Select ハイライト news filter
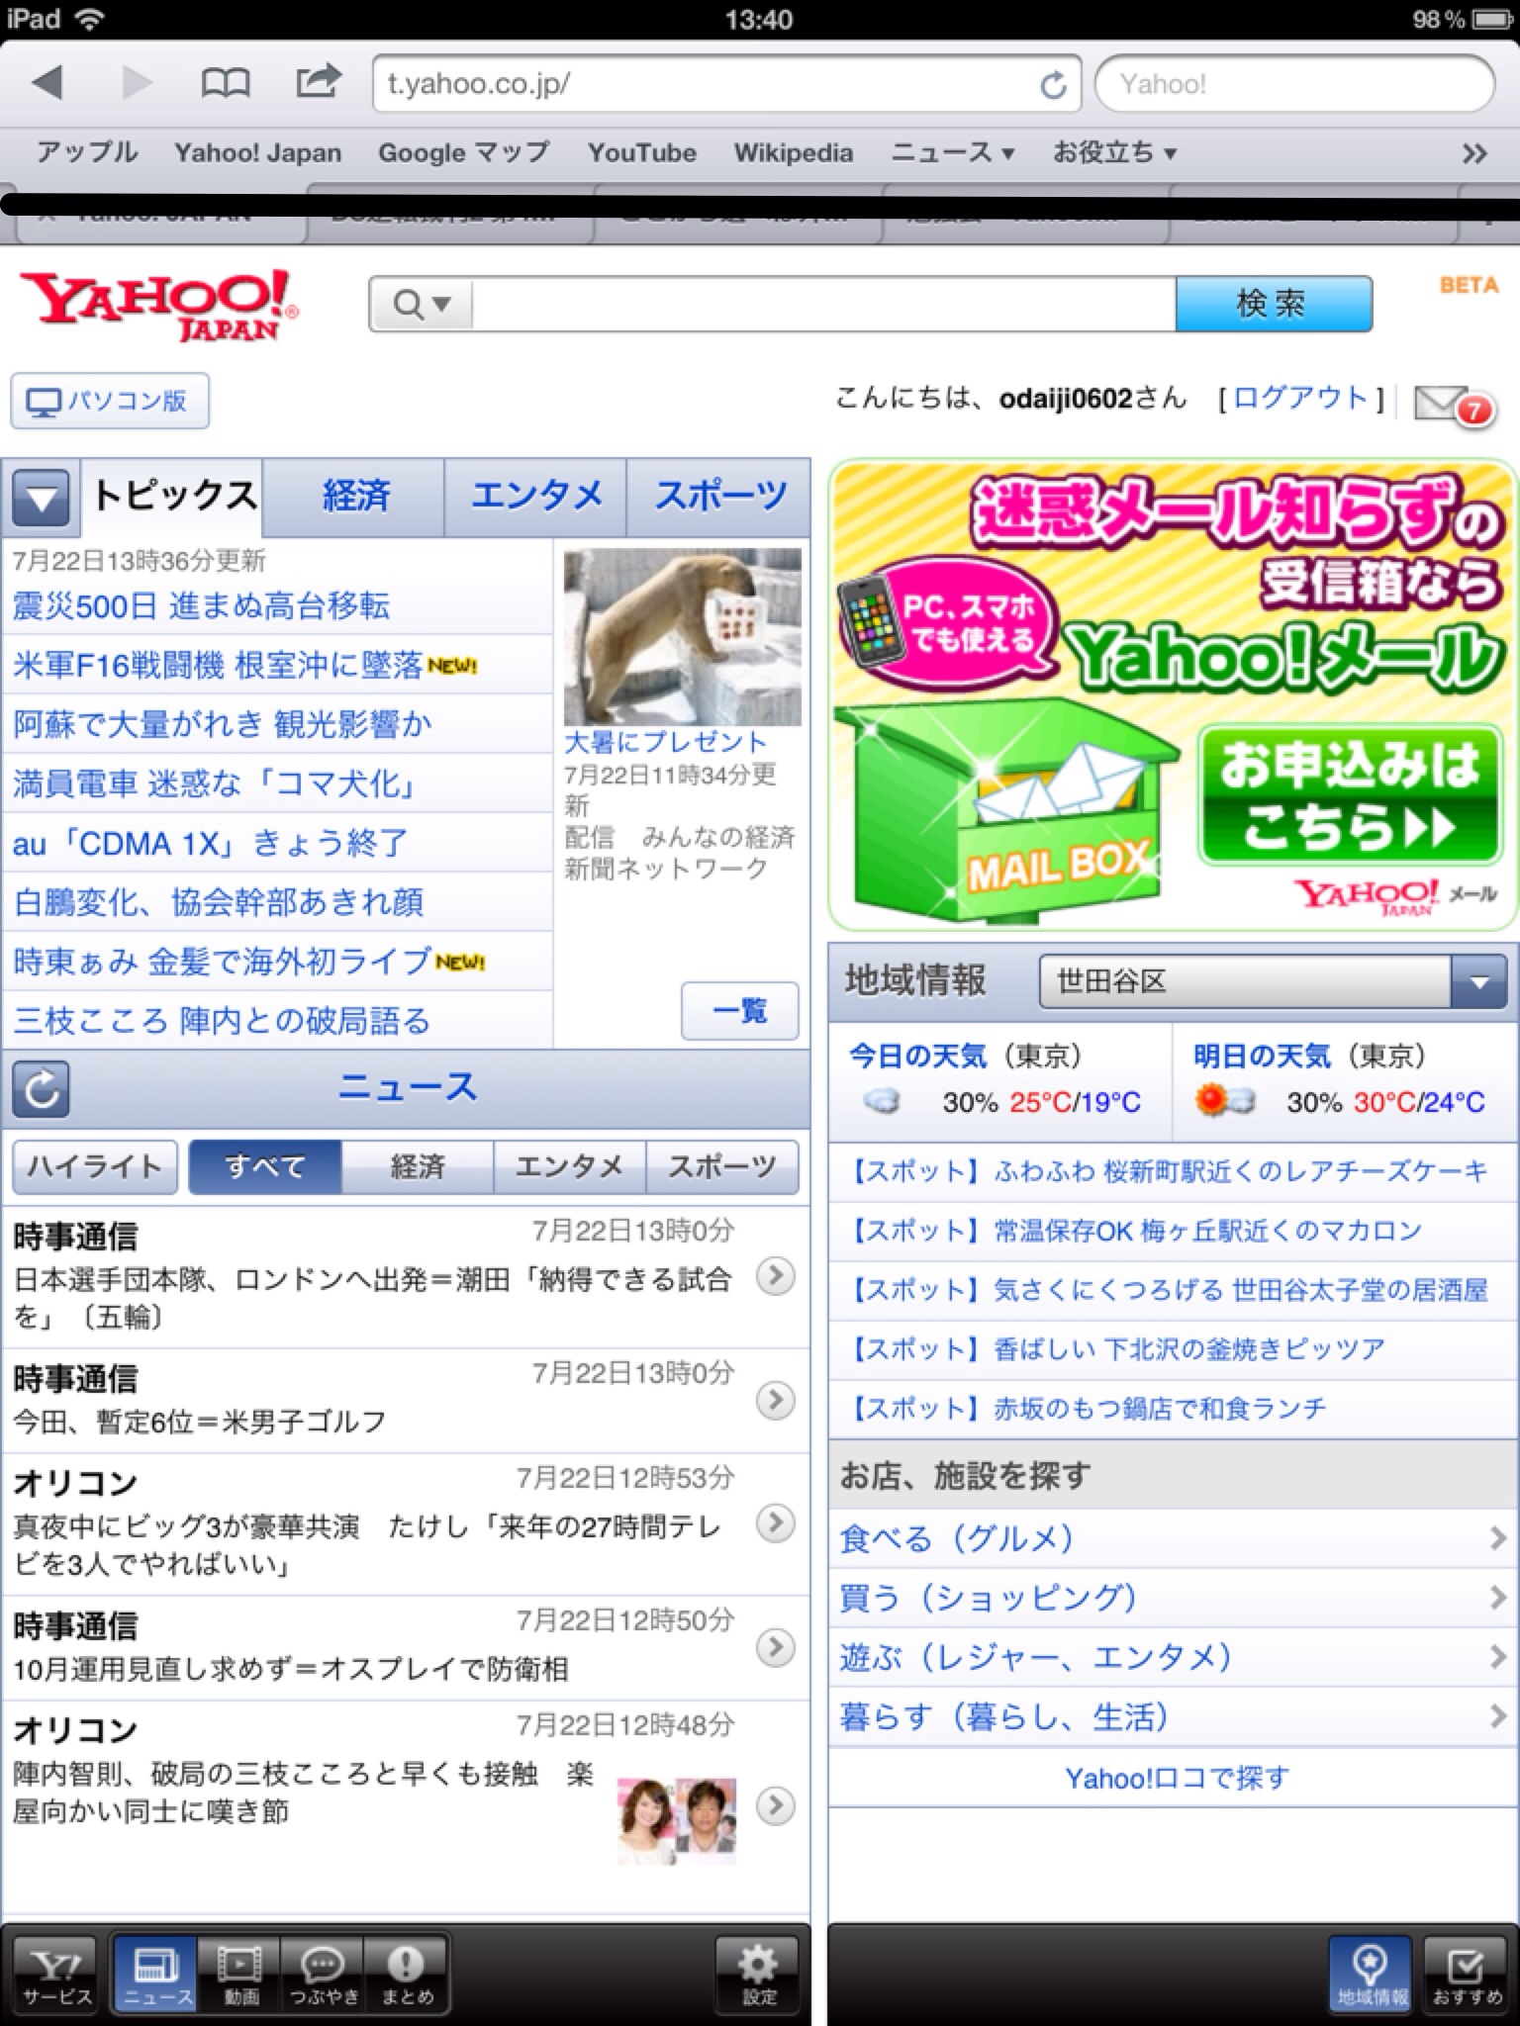 95,1167
